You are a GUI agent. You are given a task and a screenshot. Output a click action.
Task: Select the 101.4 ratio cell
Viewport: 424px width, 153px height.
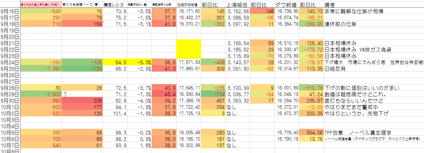click(x=115, y=113)
